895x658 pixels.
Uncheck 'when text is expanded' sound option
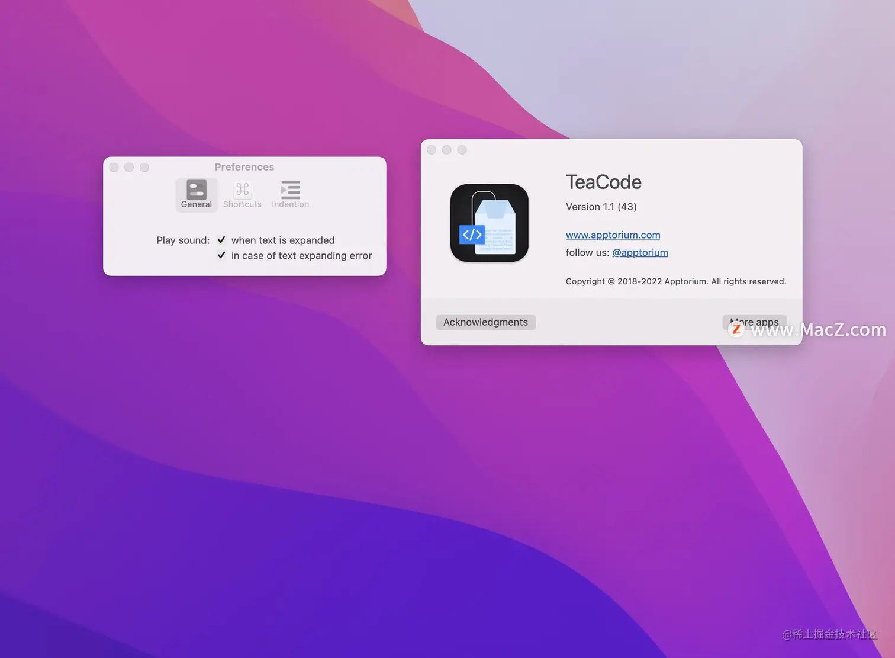[221, 240]
